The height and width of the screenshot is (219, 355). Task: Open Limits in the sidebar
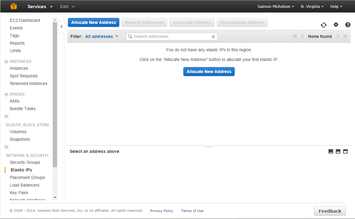(x=15, y=51)
